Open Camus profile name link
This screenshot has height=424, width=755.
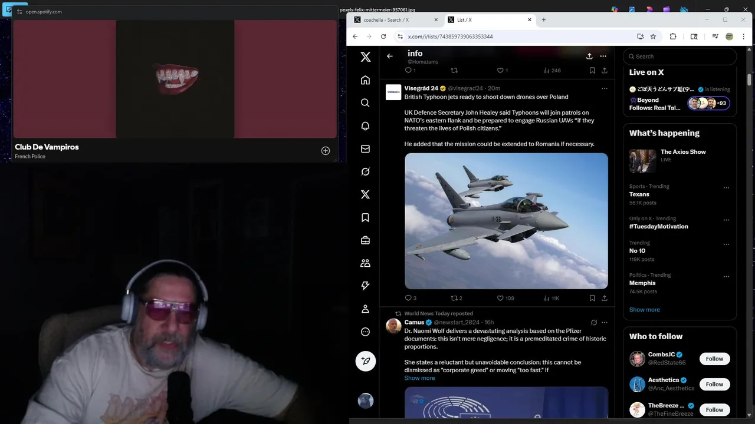click(x=414, y=322)
